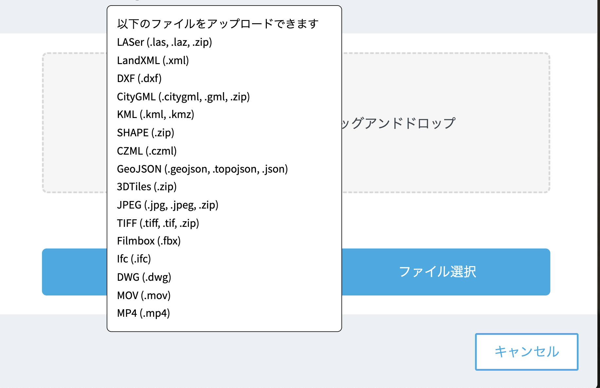
Task: Select the JPEG (.jpg, .jpeg, .zip) line
Action: 168,205
